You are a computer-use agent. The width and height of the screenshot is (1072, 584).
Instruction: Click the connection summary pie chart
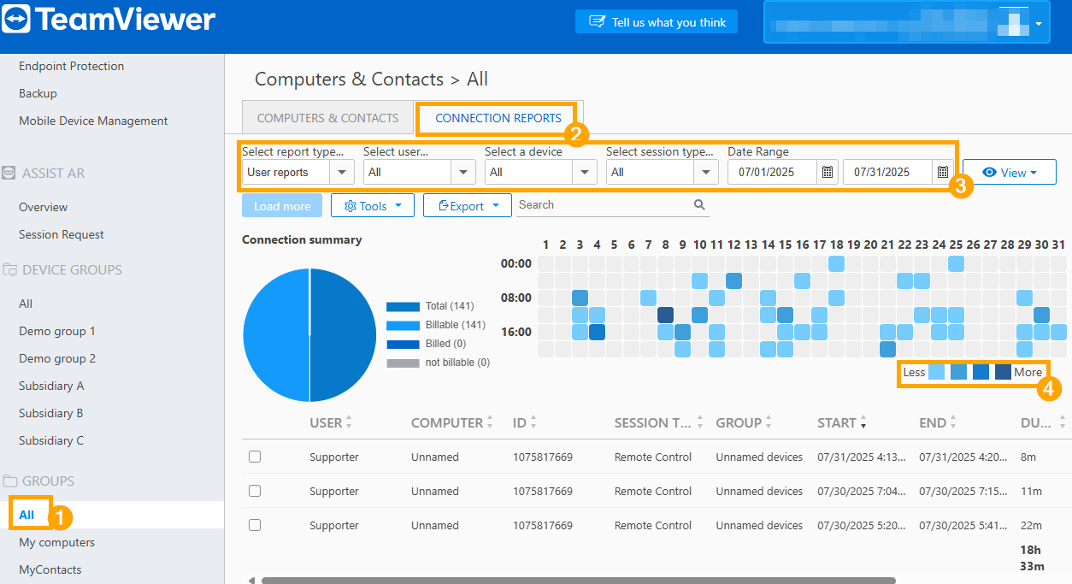click(x=309, y=335)
